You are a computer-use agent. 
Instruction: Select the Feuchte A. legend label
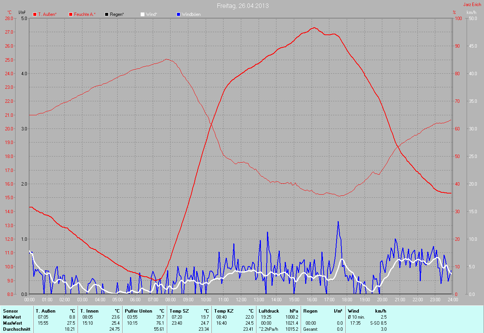(x=85, y=14)
